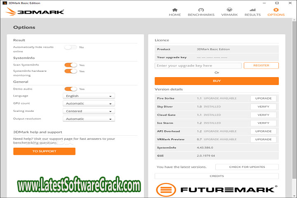Open the BENCHMARKS tab label
Screen dimensions: 297x198
[x=201, y=15]
